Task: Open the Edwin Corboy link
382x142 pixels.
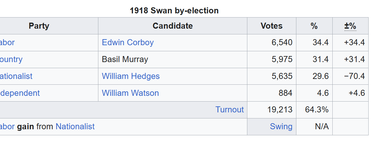Action: tap(128, 43)
